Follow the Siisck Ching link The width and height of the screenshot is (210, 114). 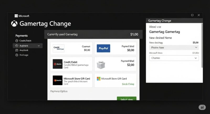[128, 84]
